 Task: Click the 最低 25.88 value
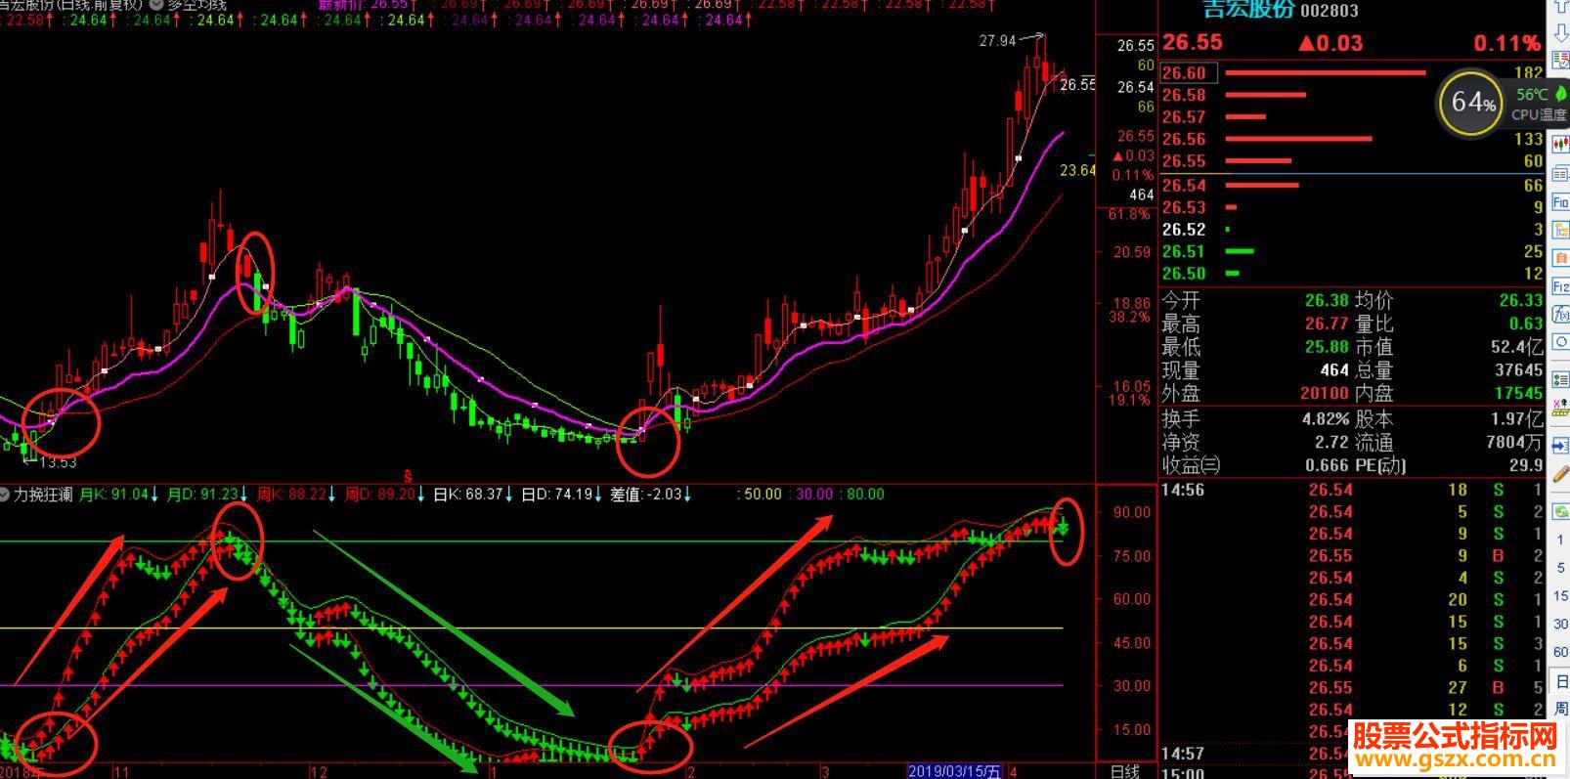[1327, 347]
